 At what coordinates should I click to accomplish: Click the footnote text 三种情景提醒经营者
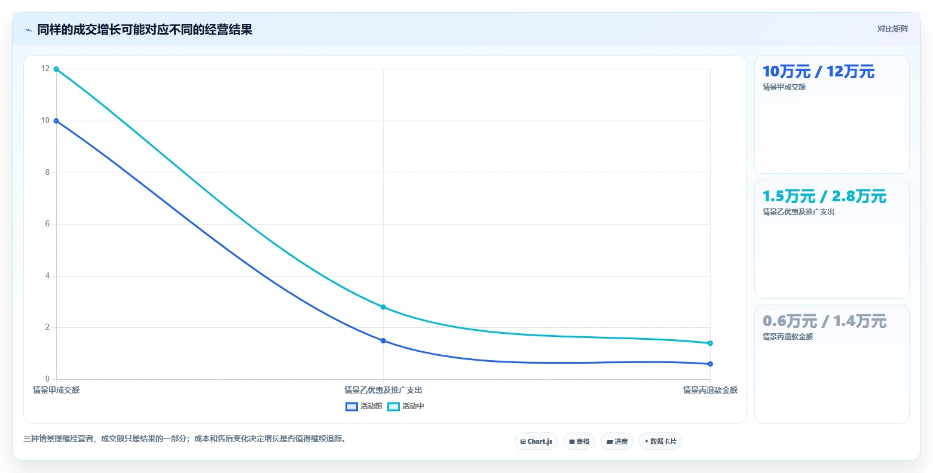tap(60, 439)
